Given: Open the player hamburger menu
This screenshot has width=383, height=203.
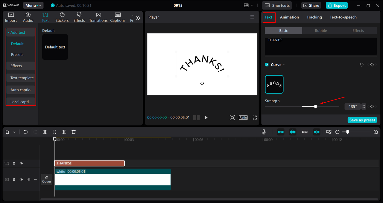Looking at the screenshot, I should pyautogui.click(x=252, y=17).
